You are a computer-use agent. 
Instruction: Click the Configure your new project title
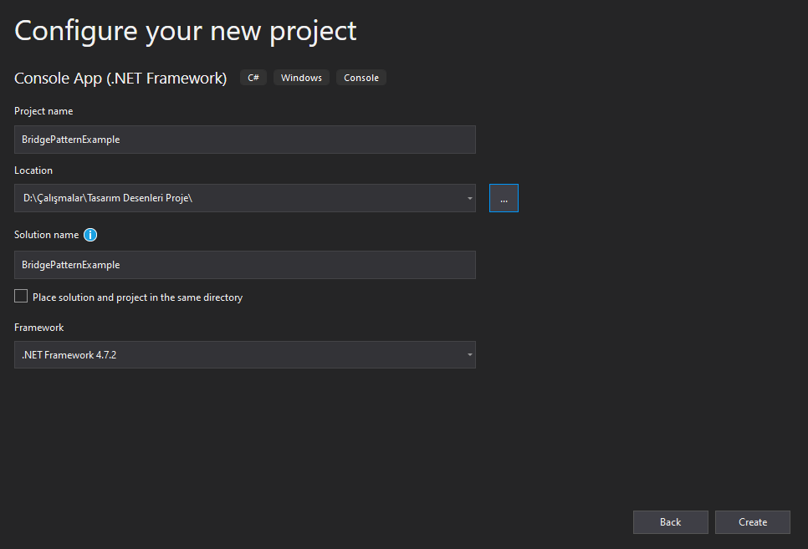(186, 32)
